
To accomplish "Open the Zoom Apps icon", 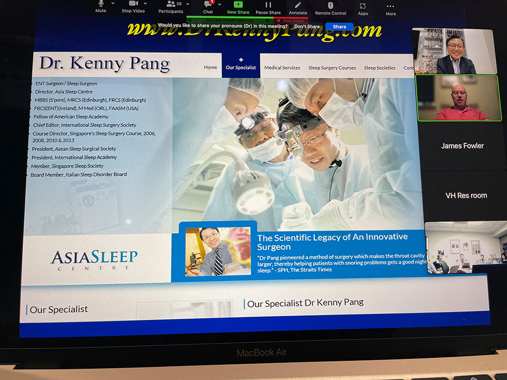I will point(363,6).
